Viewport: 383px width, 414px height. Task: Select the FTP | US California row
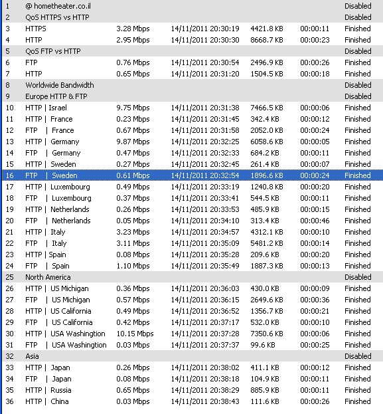coord(192,322)
